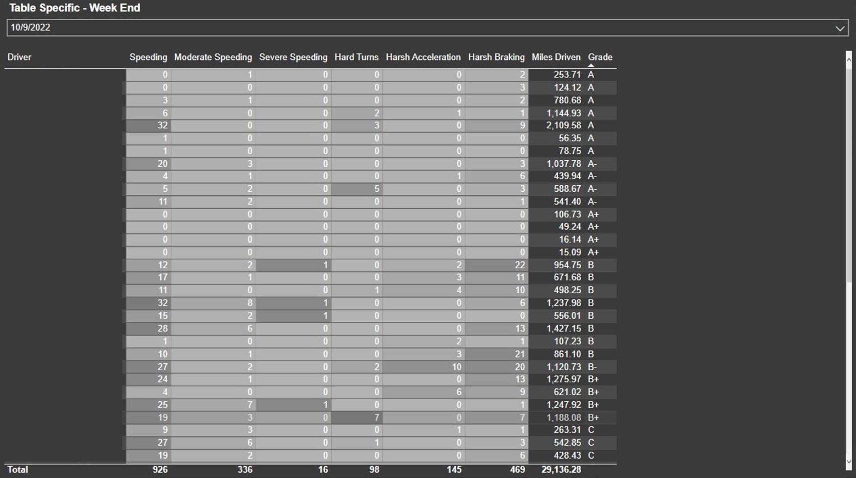Sort by Harsh Acceleration column header
The image size is (856, 478).
(423, 57)
